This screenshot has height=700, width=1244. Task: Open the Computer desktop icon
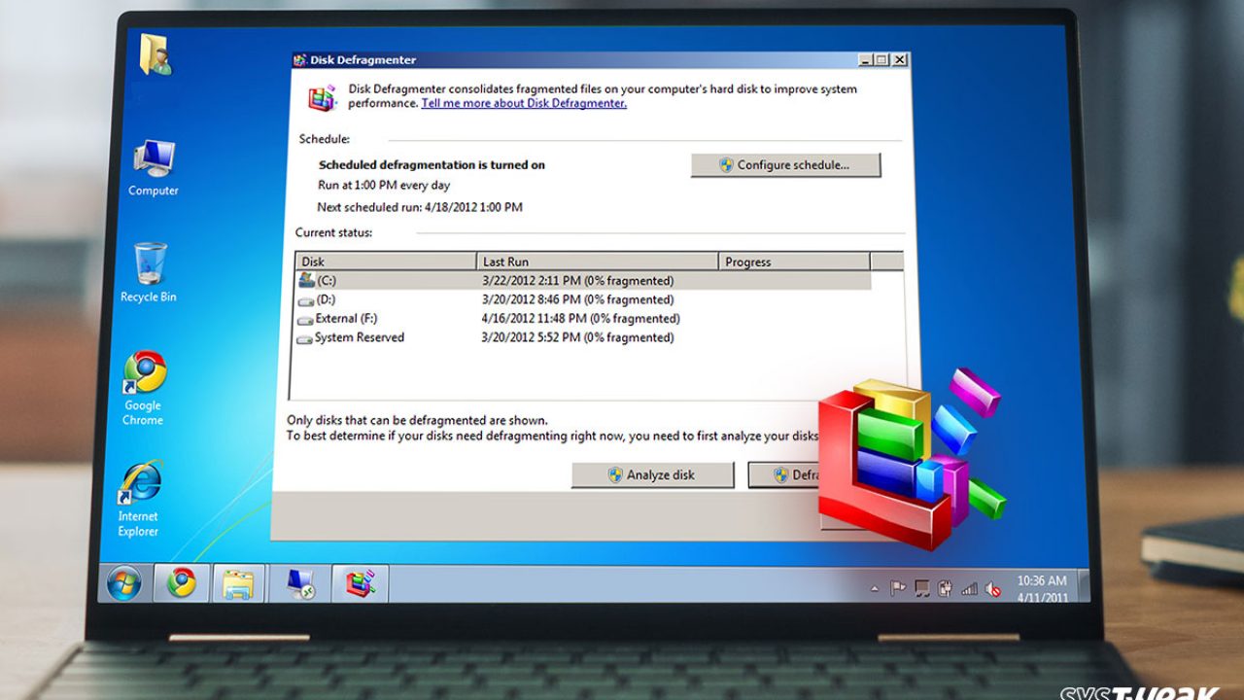click(154, 167)
